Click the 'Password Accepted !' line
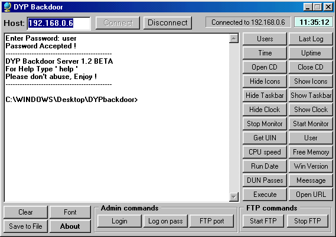336x237 pixels. point(41,46)
